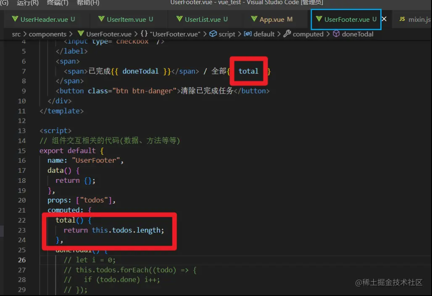Expand chevron after default breadcrumb
Image resolution: width=432 pixels, height=296 pixels.
[279, 34]
